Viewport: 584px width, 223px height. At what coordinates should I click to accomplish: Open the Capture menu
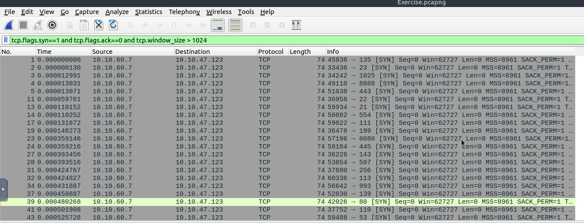tap(87, 12)
